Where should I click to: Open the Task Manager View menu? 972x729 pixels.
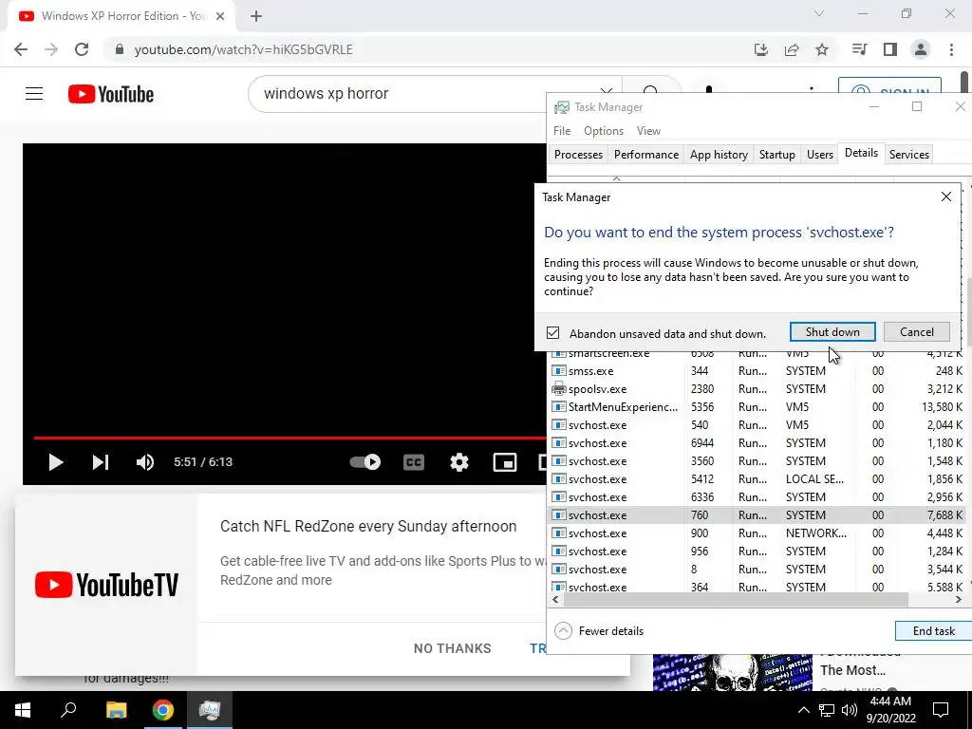pos(648,131)
